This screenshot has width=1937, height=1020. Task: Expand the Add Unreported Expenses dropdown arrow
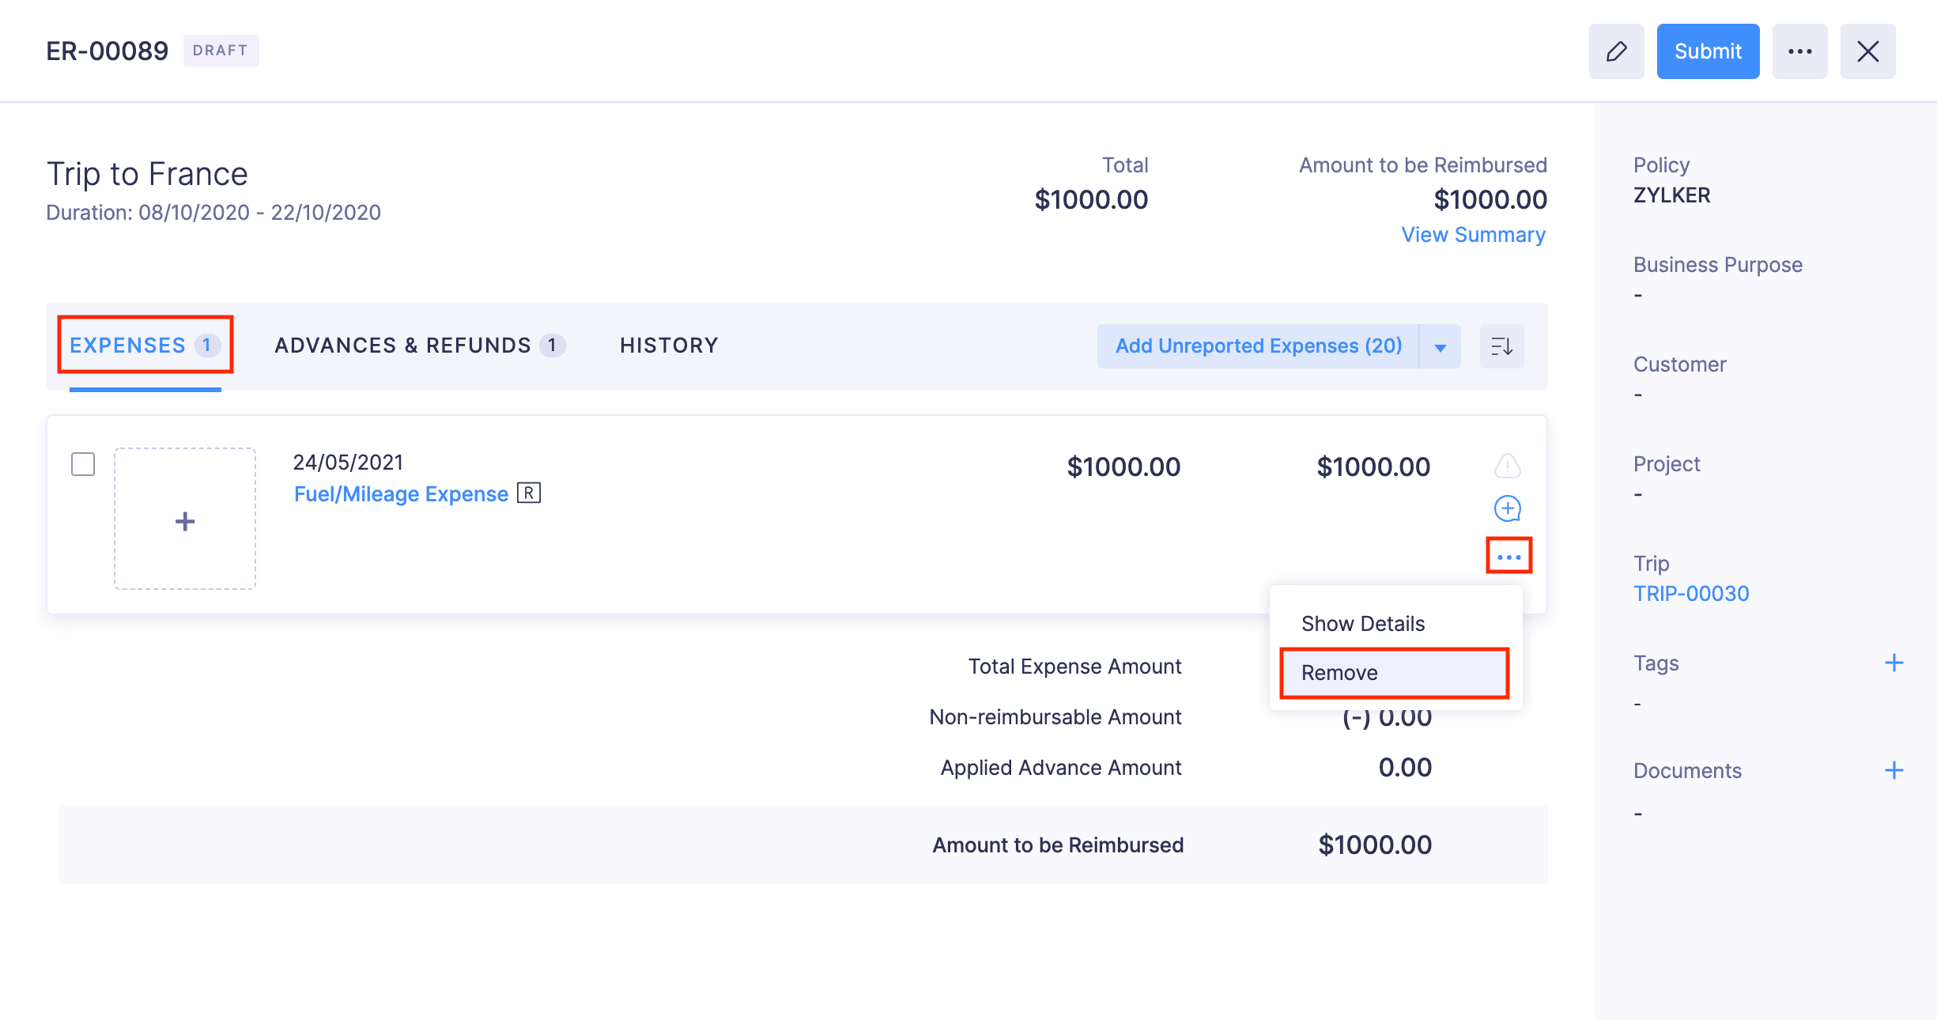tap(1440, 346)
